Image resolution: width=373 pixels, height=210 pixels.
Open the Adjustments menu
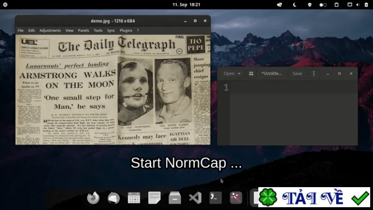[50, 30]
